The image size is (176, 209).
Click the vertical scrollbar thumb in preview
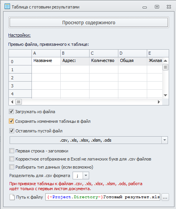point(165,67)
